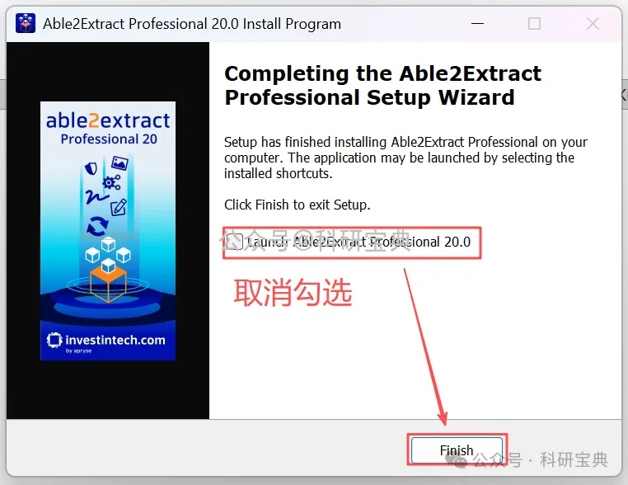Image resolution: width=628 pixels, height=485 pixels.
Task: Click the picture icon in the banner
Action: pos(120,162)
